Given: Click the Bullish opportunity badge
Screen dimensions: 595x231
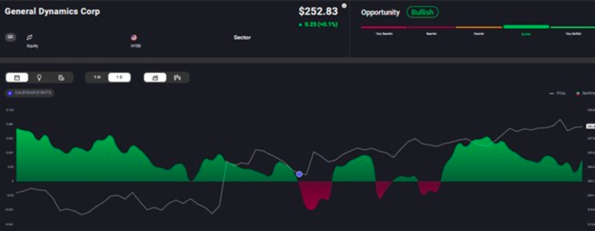Looking at the screenshot, I should click(x=422, y=12).
